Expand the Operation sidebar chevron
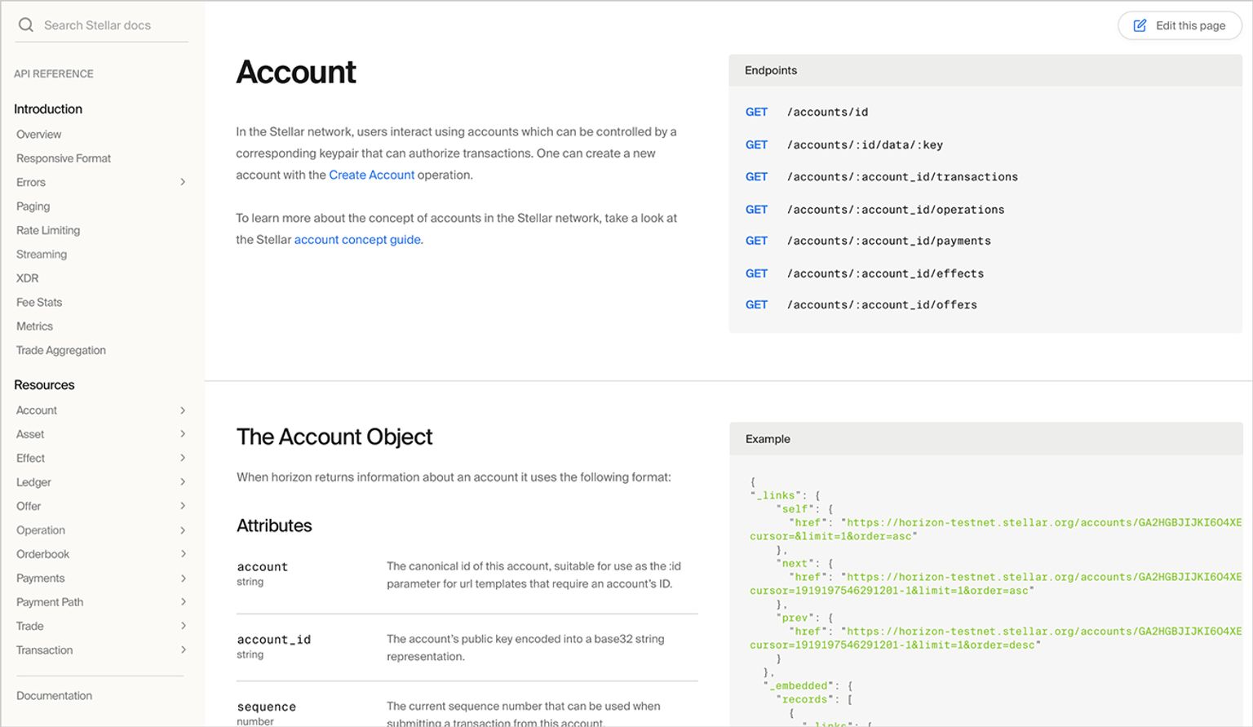The image size is (1253, 727). pos(183,530)
